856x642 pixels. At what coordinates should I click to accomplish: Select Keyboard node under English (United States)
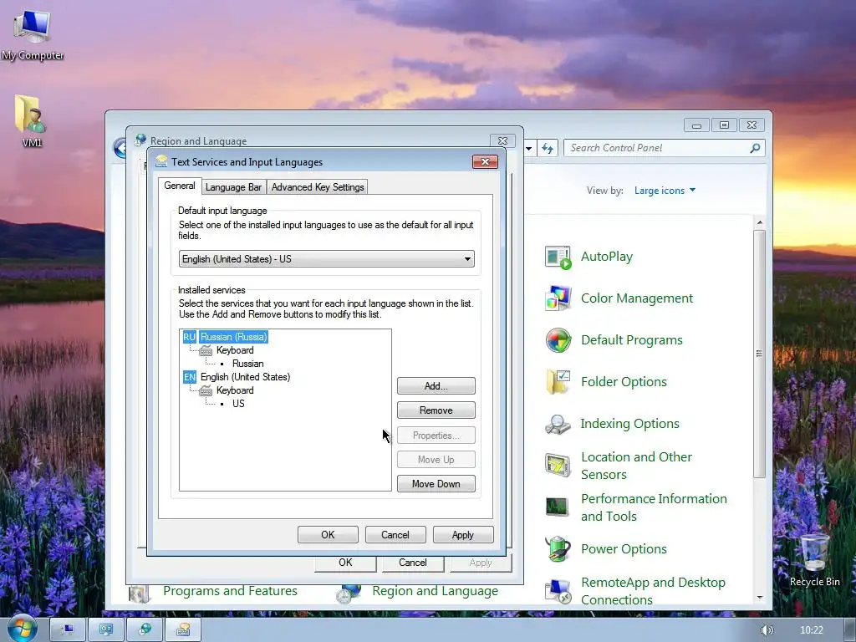coord(235,390)
